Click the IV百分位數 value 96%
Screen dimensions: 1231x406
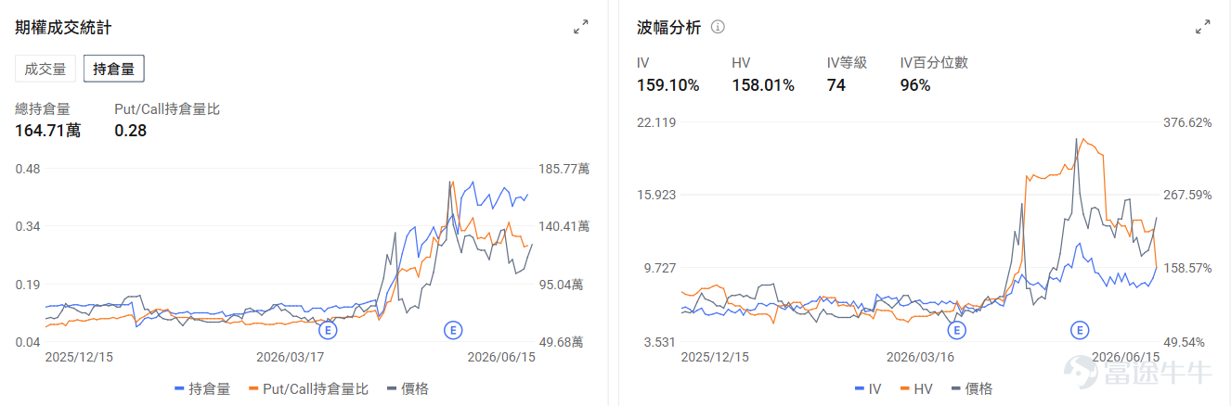click(915, 85)
